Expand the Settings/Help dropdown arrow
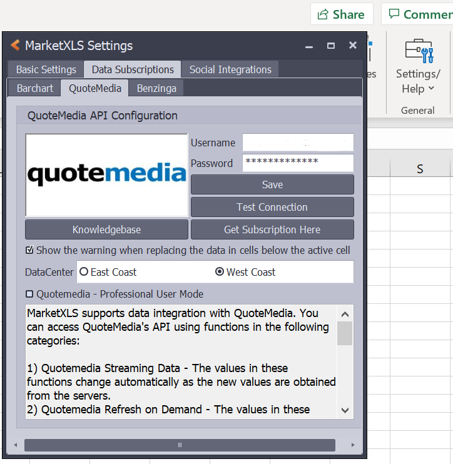The height and width of the screenshot is (464, 453). pyautogui.click(x=431, y=88)
